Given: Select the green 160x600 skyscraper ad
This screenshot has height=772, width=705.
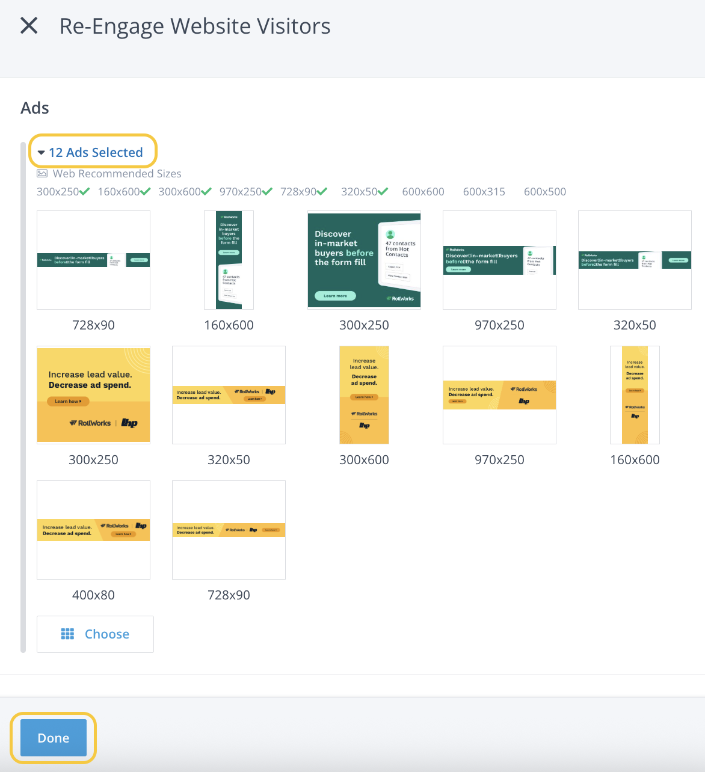Looking at the screenshot, I should [229, 260].
